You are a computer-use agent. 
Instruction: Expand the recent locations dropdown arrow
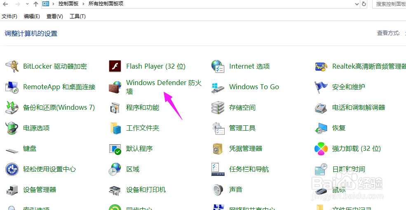point(27,4)
